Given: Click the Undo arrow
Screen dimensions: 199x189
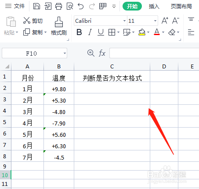Looking at the screenshot, I should coord(81,6).
